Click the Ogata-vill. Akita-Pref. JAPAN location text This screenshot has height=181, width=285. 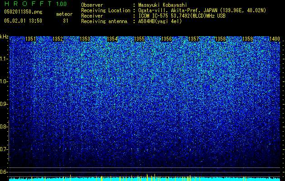point(202,10)
